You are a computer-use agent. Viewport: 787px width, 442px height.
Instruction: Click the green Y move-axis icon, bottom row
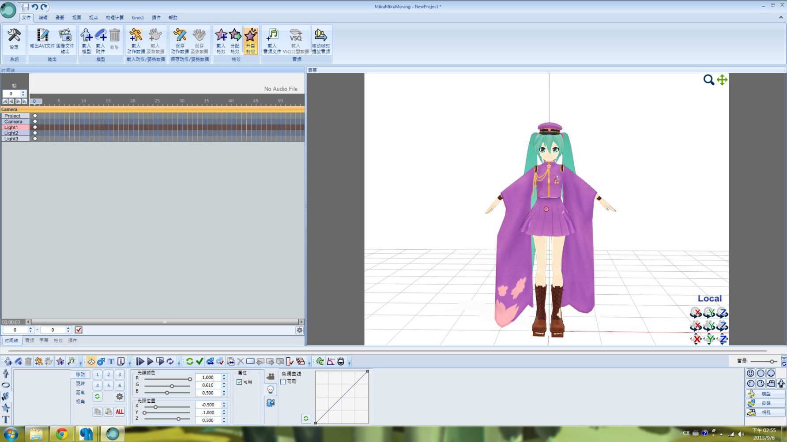click(x=709, y=339)
